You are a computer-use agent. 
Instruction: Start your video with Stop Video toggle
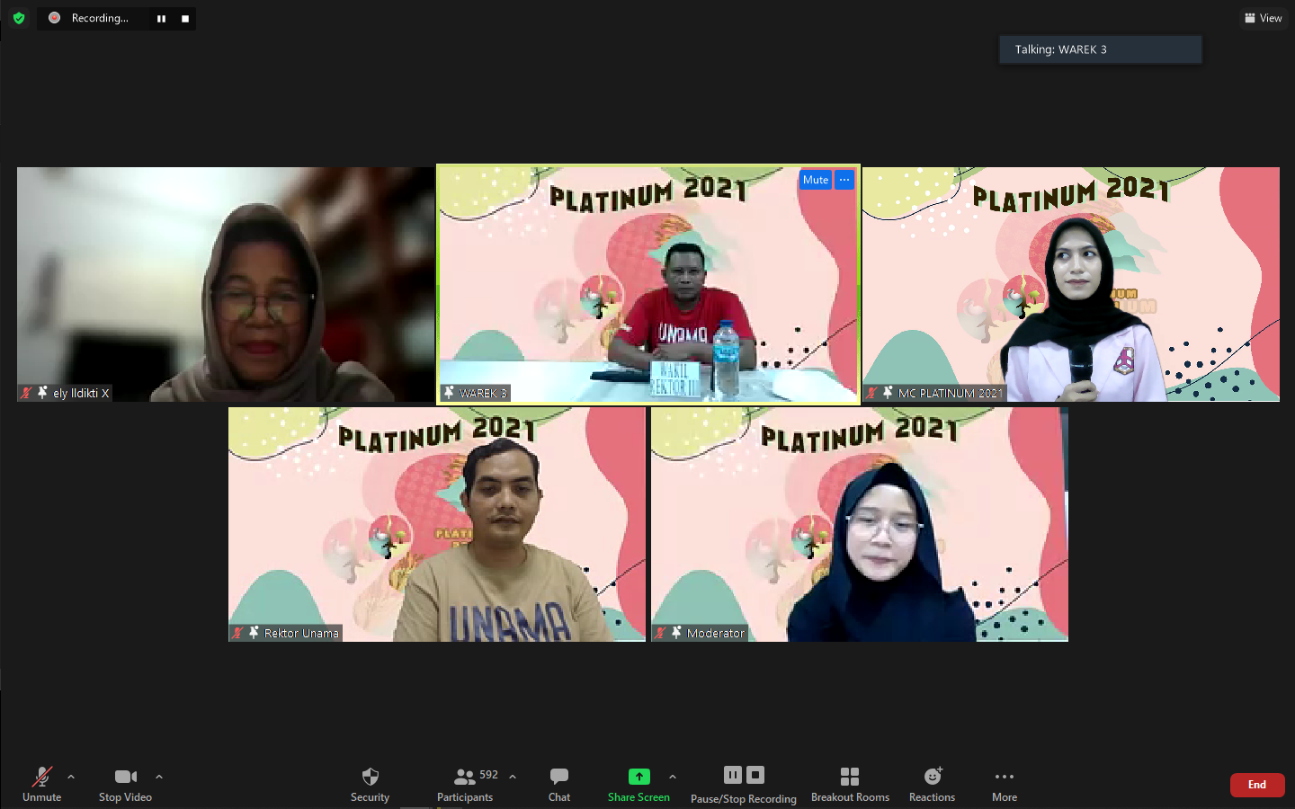tap(124, 778)
